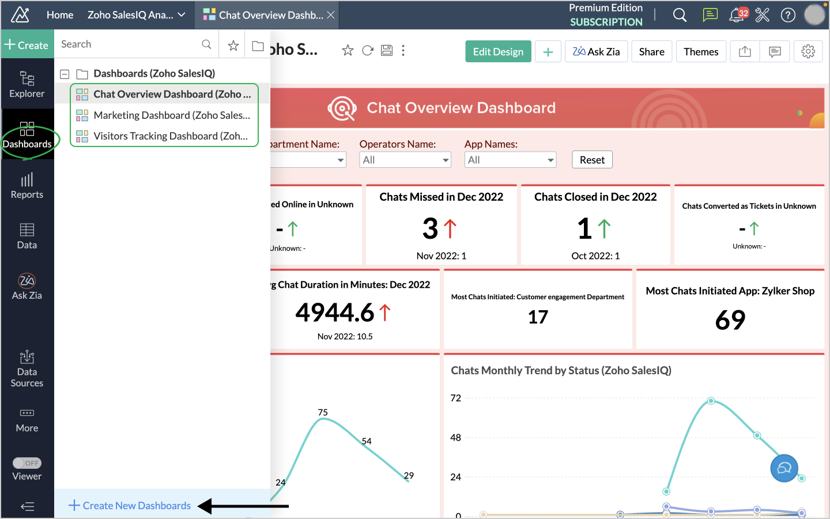Open the Zoho Analytics logo home
830x519 pixels.
(x=20, y=15)
